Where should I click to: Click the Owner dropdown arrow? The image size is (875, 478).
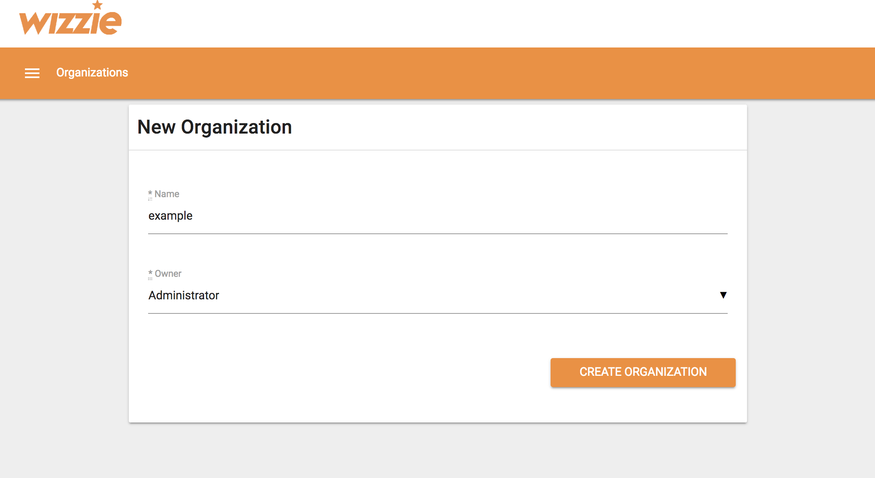pos(723,295)
